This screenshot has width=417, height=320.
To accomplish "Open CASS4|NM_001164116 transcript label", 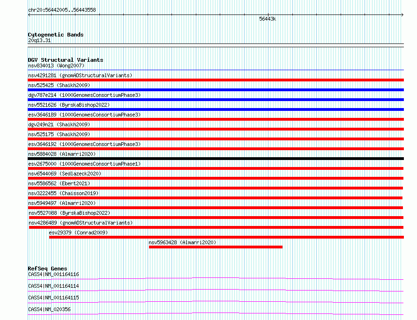I will [x=53, y=274].
